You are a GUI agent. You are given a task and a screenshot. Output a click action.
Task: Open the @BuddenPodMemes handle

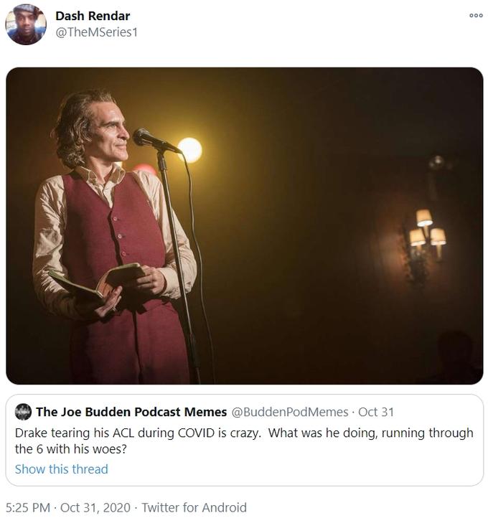tap(290, 413)
